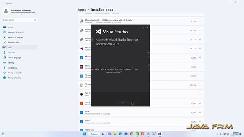The height and width of the screenshot is (137, 244).
Task: Open more options for Visual C++ 2013 Redistributable
Action: point(200,21)
